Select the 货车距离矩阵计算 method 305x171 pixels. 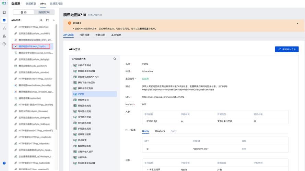(94, 163)
